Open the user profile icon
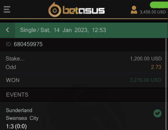168x130 pixels. (x=134, y=10)
